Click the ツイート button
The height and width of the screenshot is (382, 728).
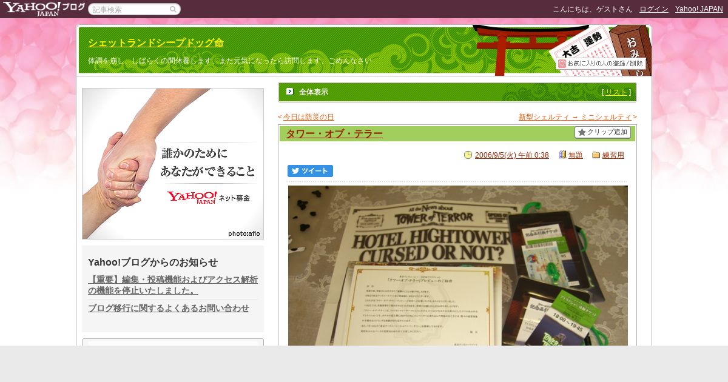310,171
